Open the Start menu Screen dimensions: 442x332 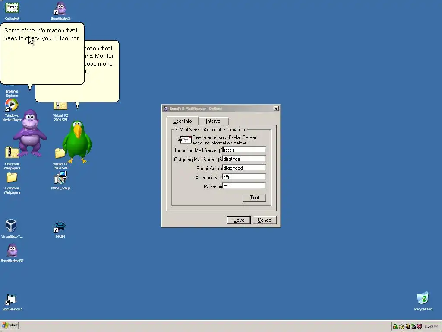pos(10,325)
